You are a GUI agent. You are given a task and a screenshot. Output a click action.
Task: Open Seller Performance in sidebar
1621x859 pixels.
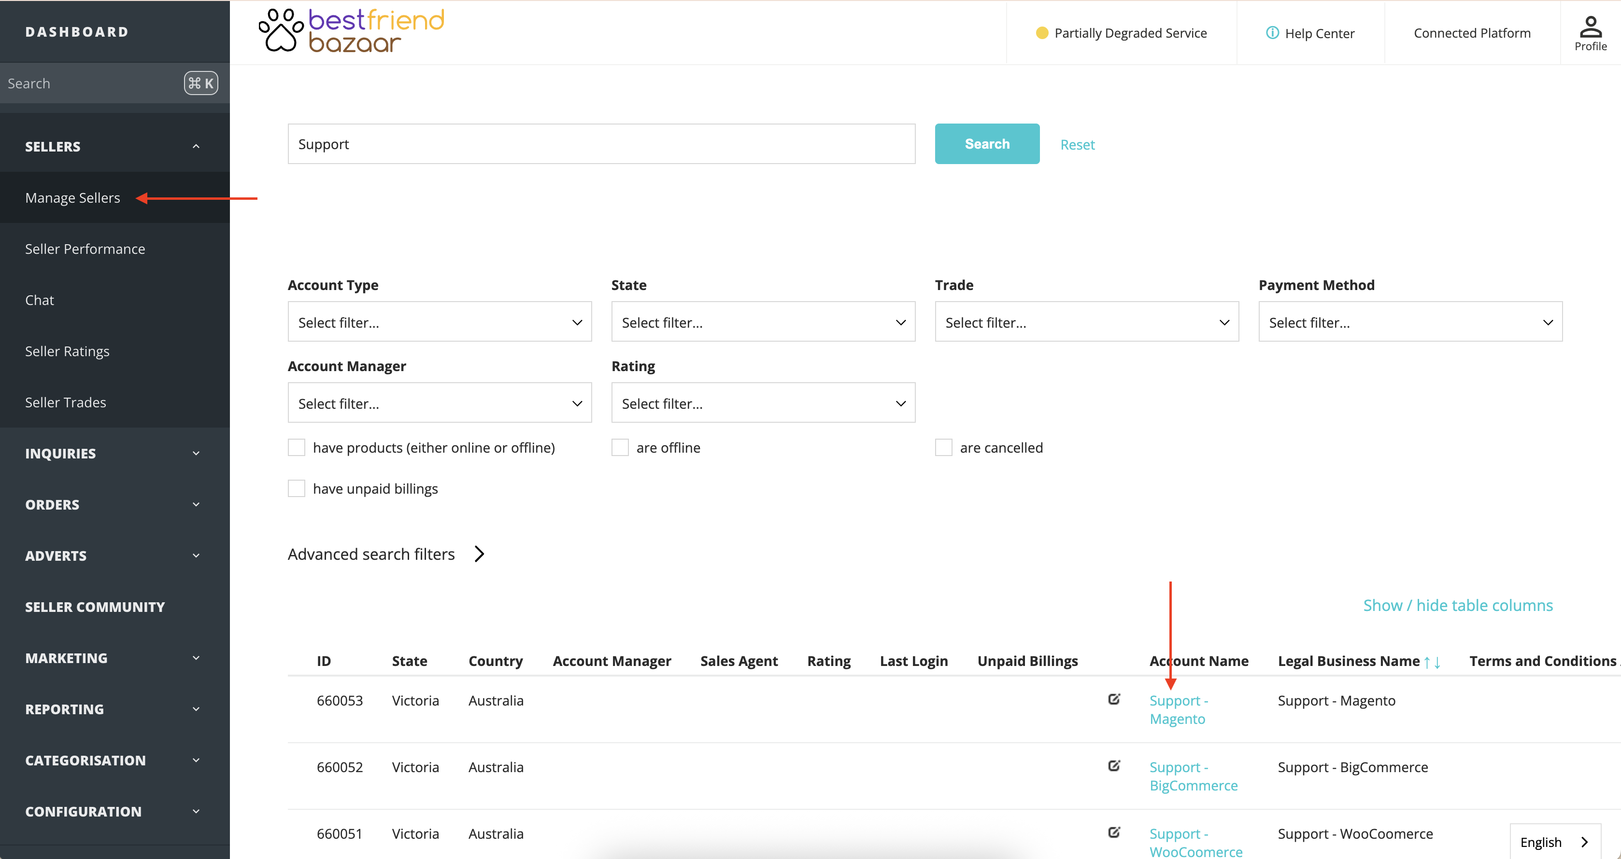(85, 249)
